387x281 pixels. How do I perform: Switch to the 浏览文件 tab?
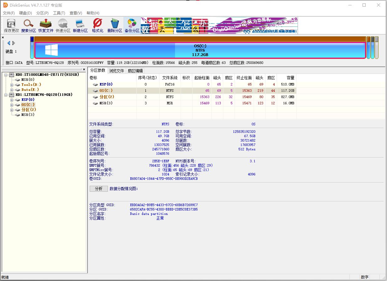[117, 71]
